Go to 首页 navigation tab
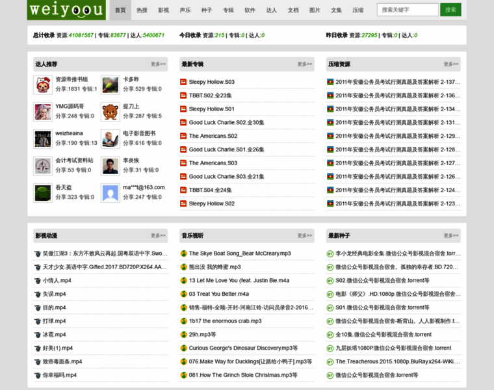Image resolution: width=494 pixels, height=390 pixels. (120, 10)
